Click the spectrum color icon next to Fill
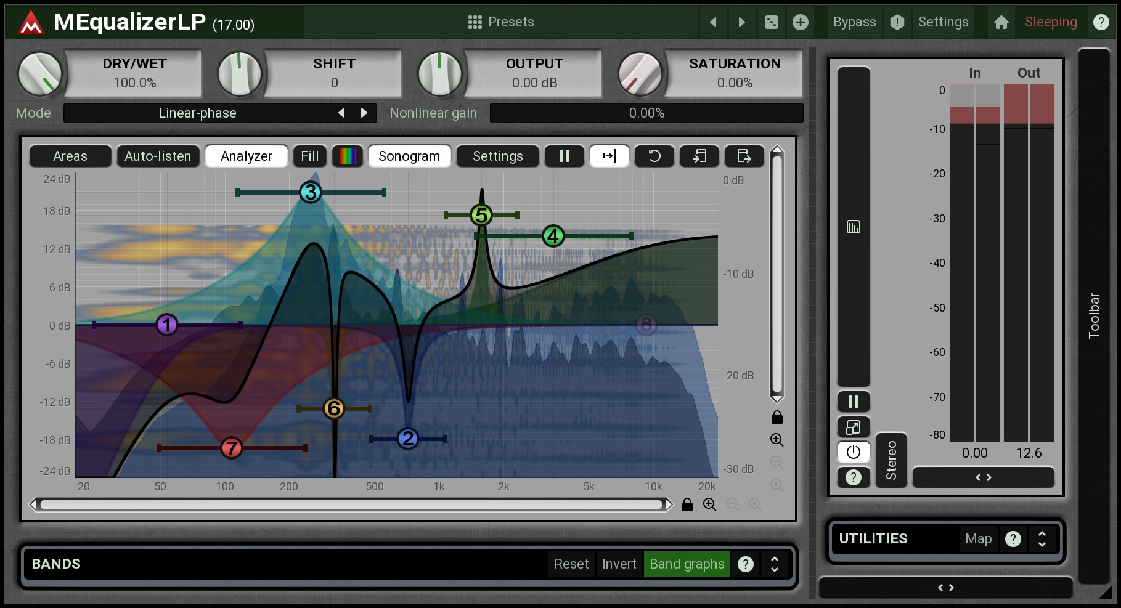This screenshot has height=608, width=1121. [347, 156]
